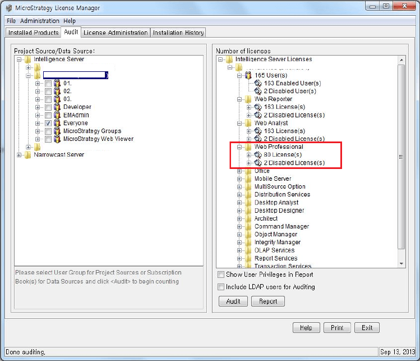Click the Developer user group icon

coord(57,107)
